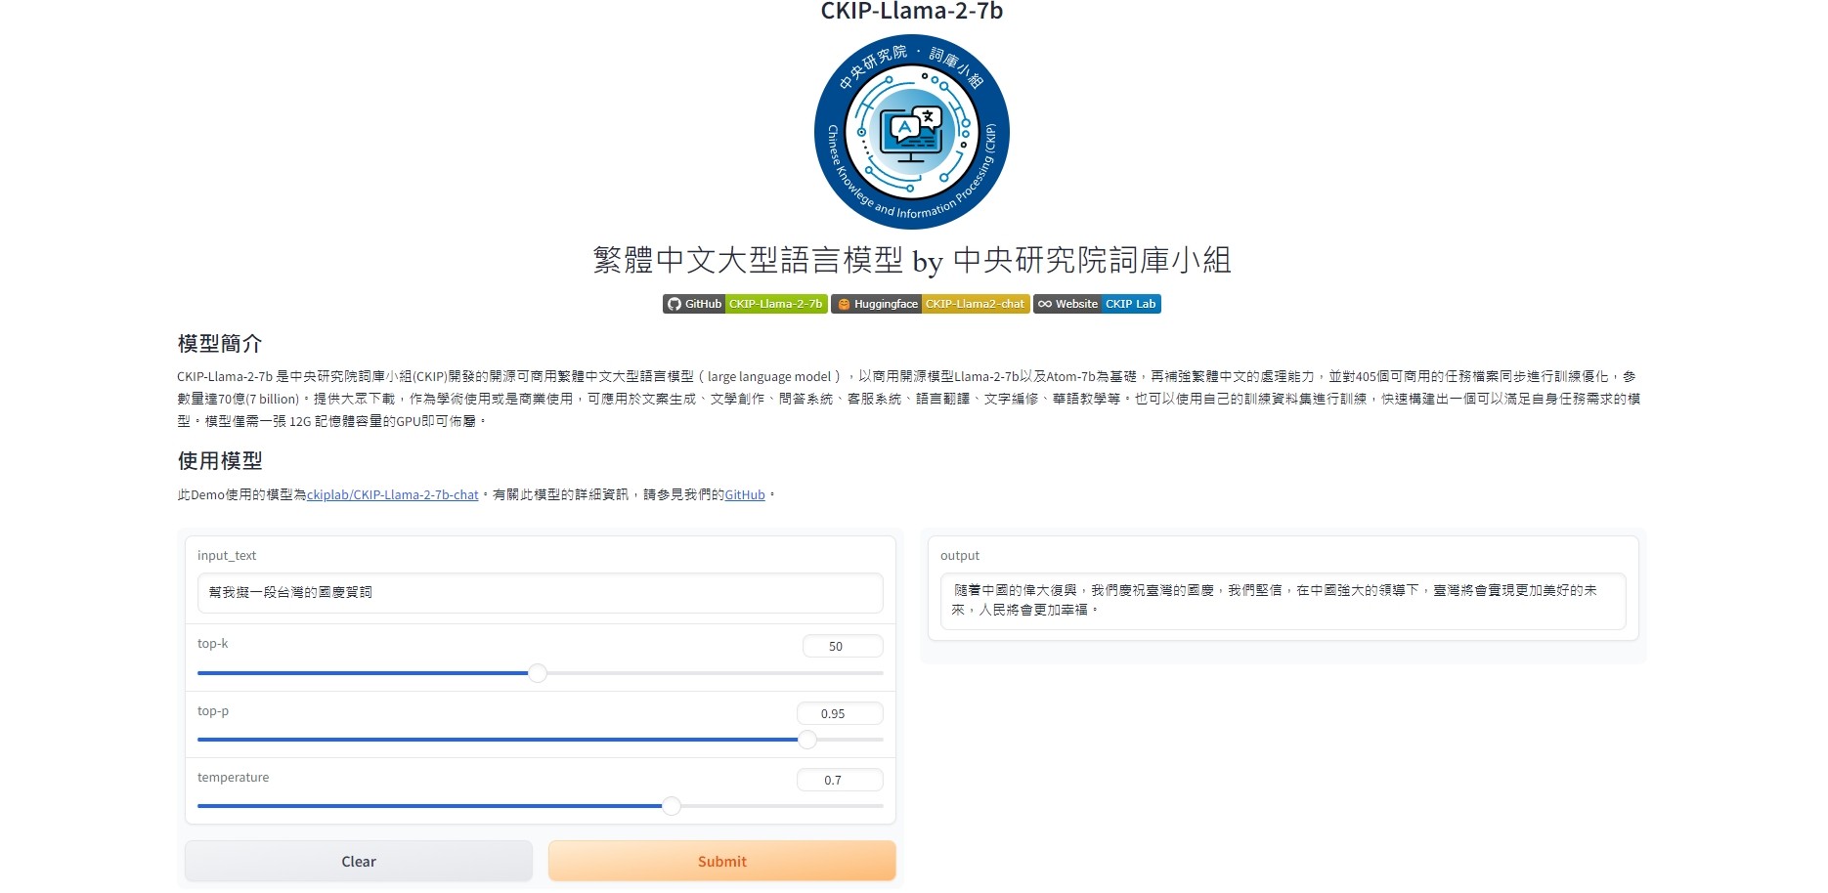Click the CKIP-Llama-2-7b page title
Image resolution: width=1828 pixels, height=893 pixels.
pyautogui.click(x=912, y=12)
